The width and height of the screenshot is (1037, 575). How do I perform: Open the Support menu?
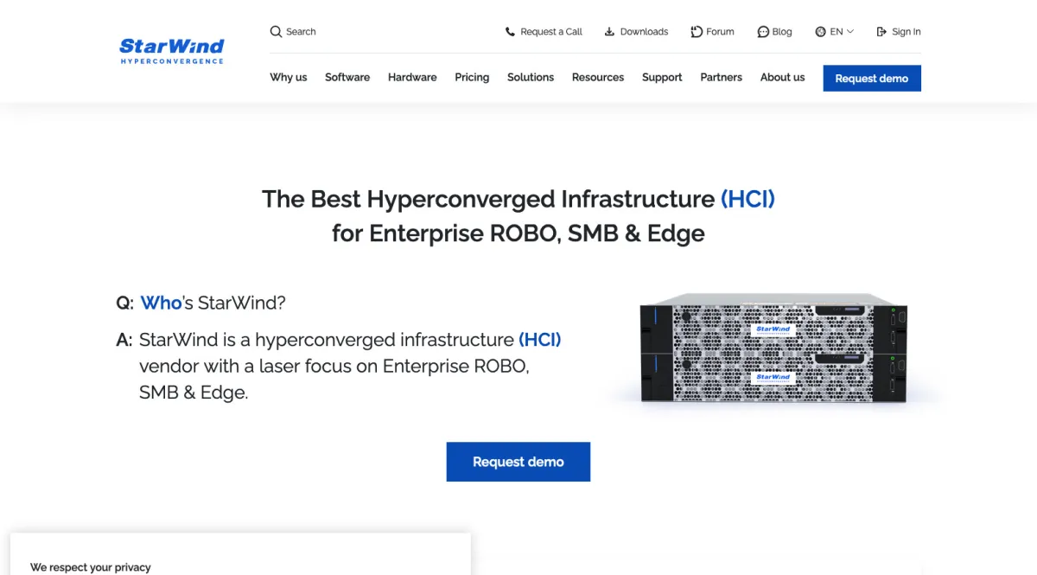click(x=662, y=77)
